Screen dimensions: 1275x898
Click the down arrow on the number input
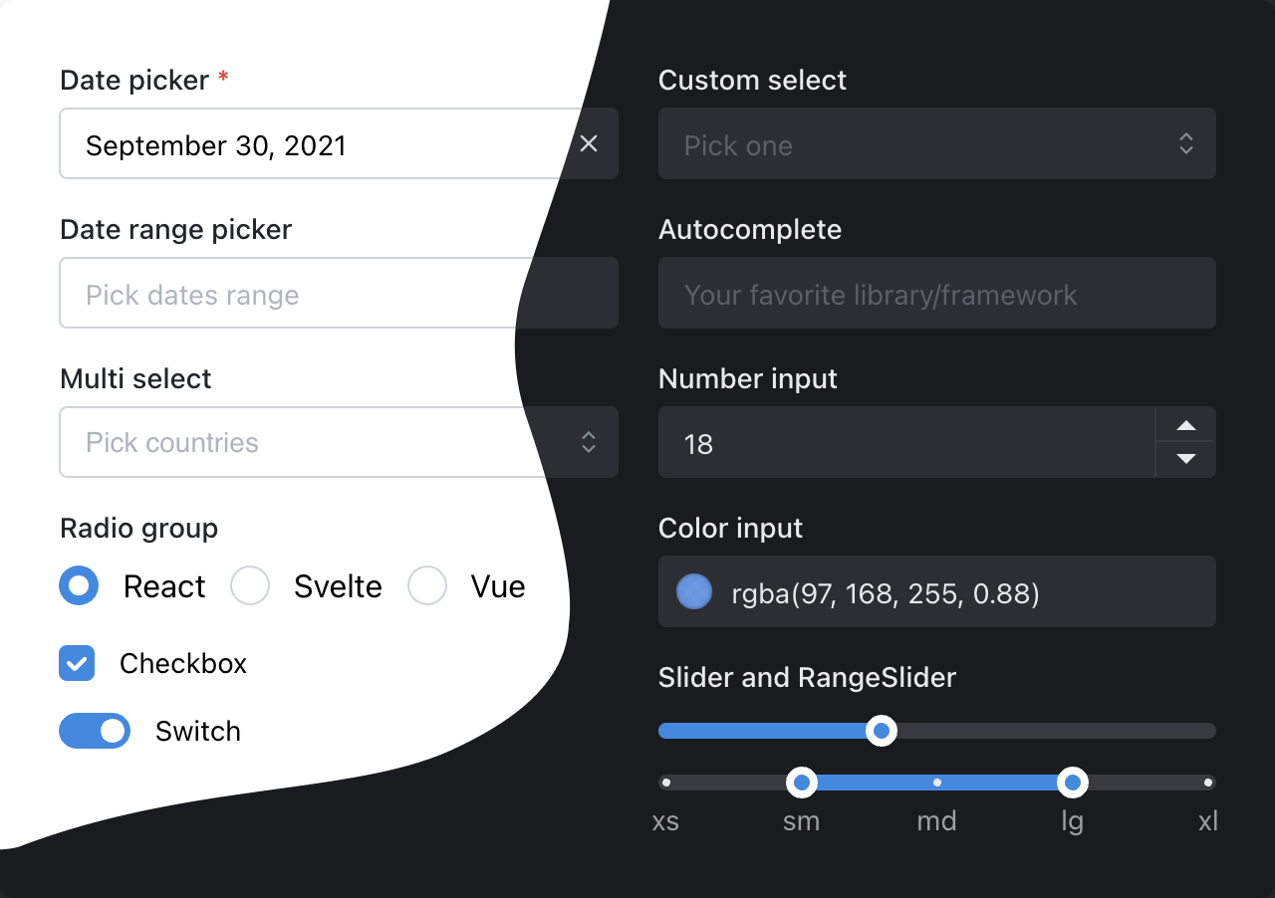tap(1185, 460)
